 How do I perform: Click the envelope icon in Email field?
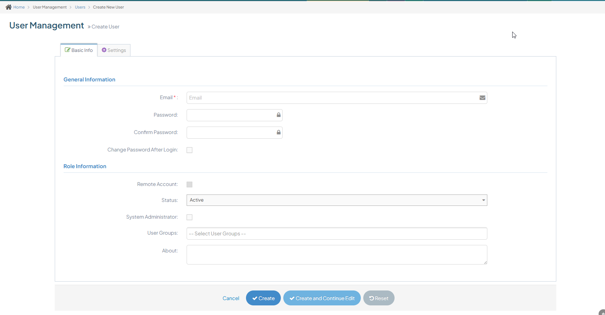point(482,98)
